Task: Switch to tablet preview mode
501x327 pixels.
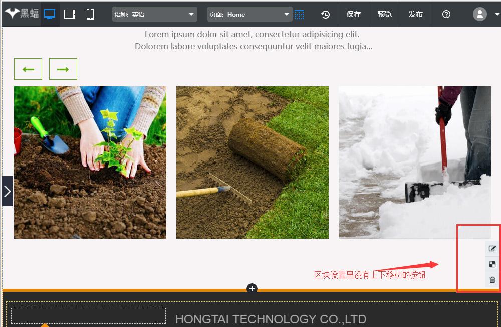Action: coord(70,14)
